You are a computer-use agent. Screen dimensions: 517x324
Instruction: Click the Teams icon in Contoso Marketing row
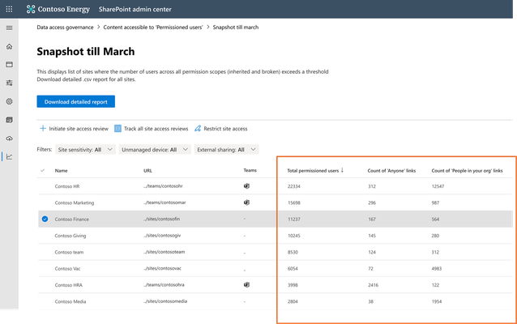(x=246, y=202)
